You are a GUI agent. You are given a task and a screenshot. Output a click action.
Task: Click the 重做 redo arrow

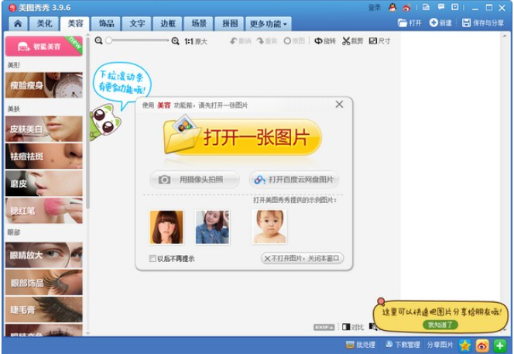267,41
